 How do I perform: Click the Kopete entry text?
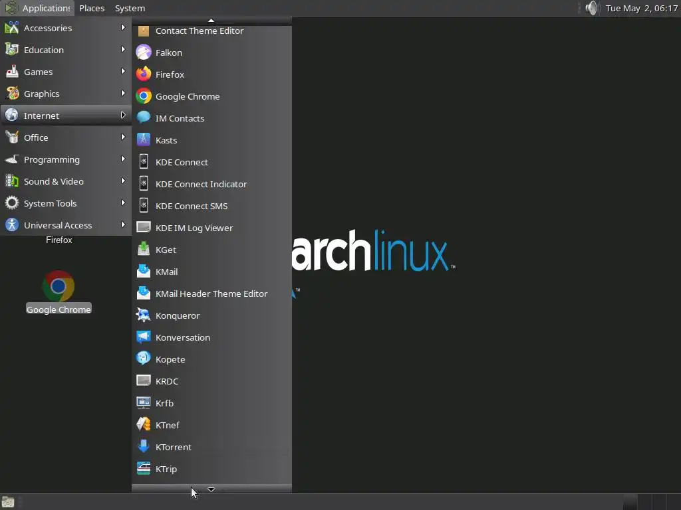pos(170,359)
